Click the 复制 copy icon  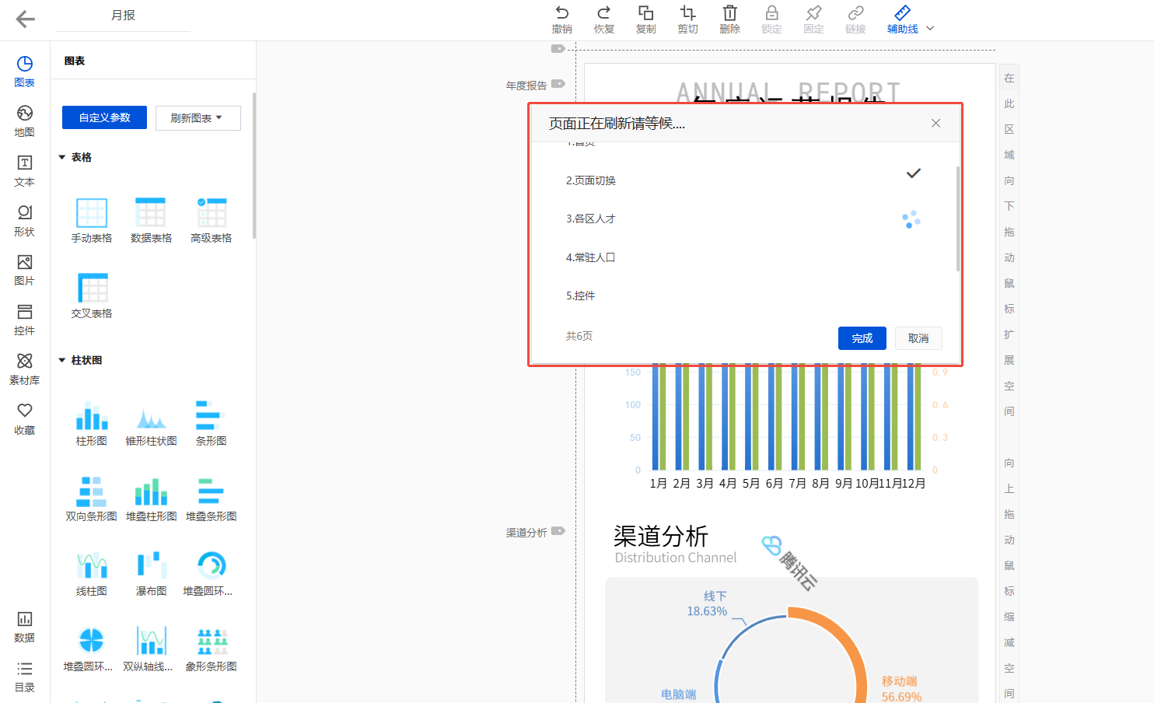[645, 13]
